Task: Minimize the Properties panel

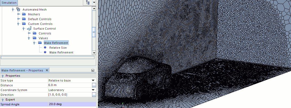Action: pos(93,70)
